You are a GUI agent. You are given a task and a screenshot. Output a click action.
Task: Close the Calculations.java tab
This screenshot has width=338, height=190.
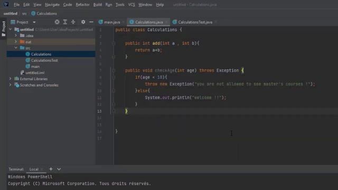pos(166,22)
